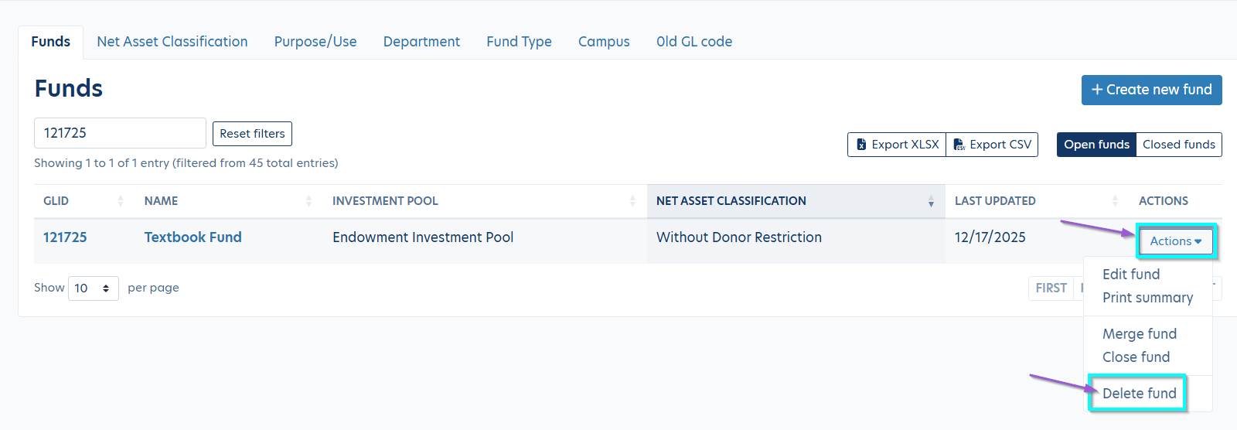Show Open funds only

point(1096,145)
